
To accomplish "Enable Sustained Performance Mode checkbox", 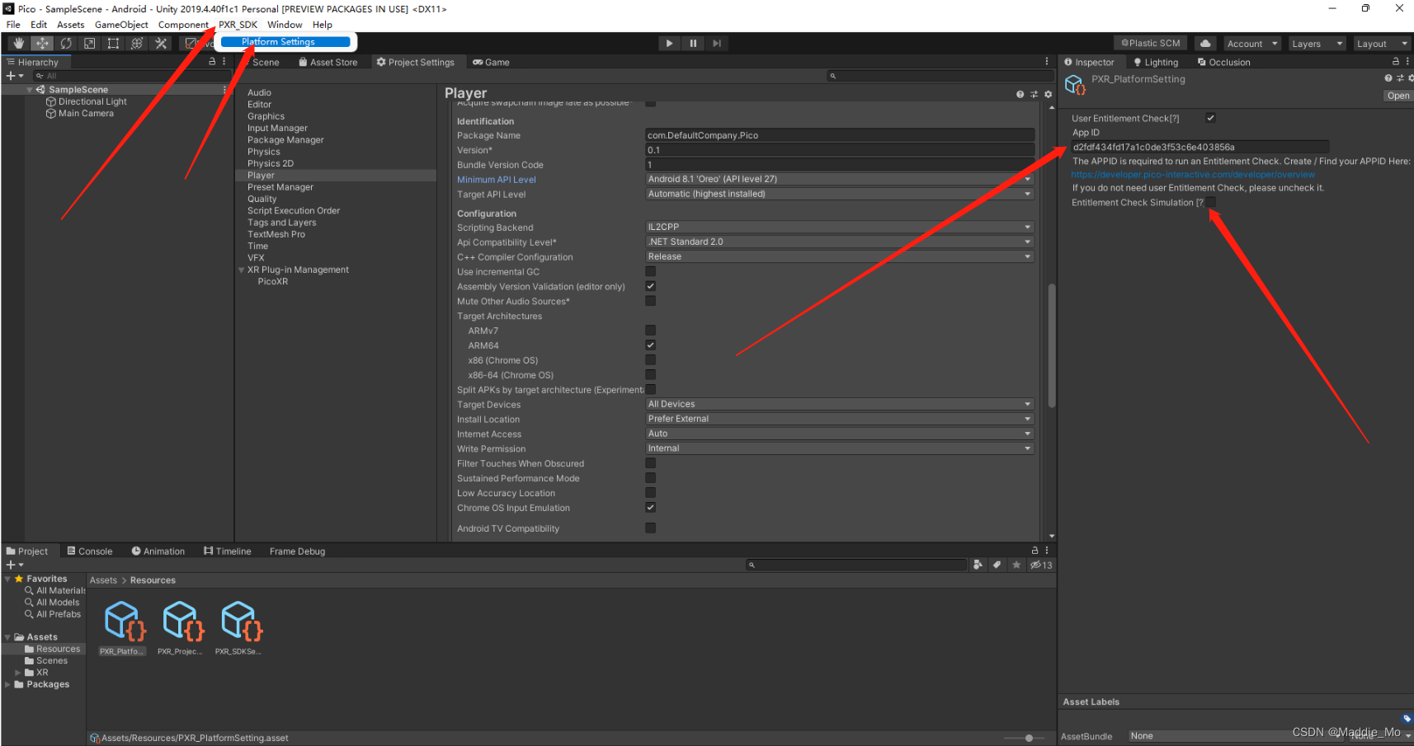I will click(x=650, y=478).
